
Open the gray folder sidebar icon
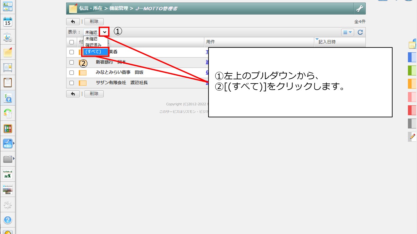pos(7,159)
